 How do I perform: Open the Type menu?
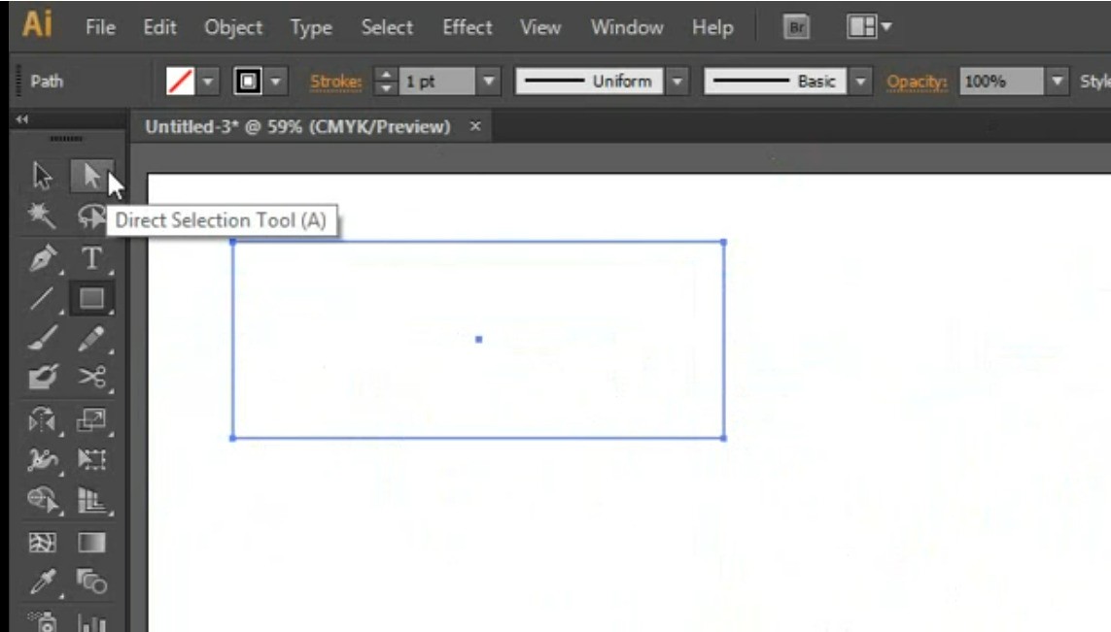[311, 27]
